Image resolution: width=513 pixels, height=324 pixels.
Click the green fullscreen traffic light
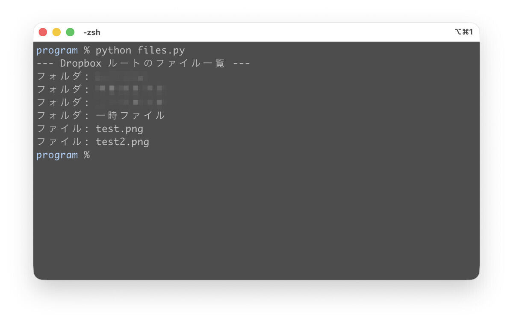[70, 32]
